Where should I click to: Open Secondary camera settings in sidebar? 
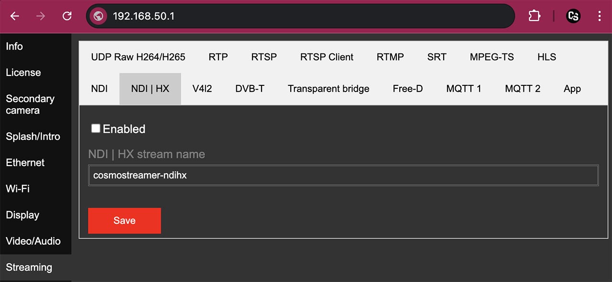click(x=30, y=104)
